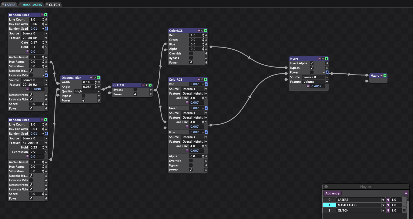This screenshot has height=219, width=413.
Task: Click the arc icon on Invert node header
Action: [x=323, y=59]
